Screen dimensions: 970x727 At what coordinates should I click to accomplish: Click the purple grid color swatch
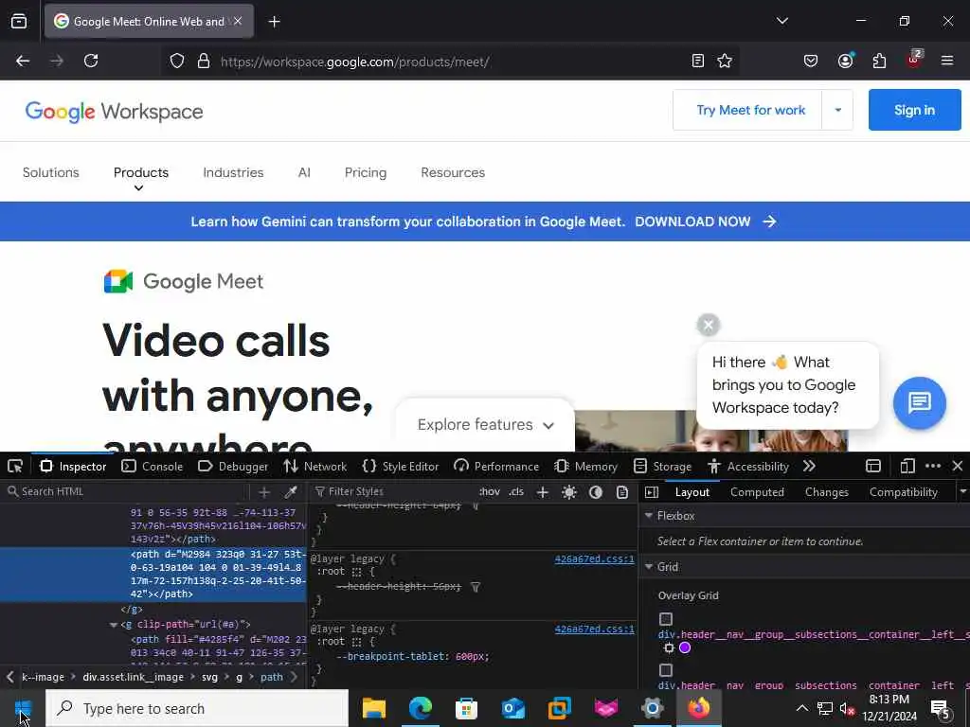pos(685,647)
